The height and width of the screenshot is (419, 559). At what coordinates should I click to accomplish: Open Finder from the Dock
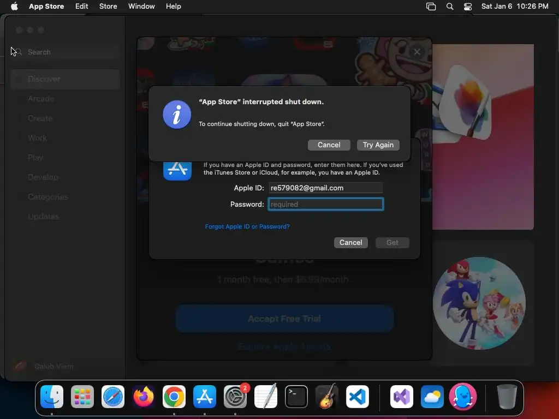coord(52,397)
